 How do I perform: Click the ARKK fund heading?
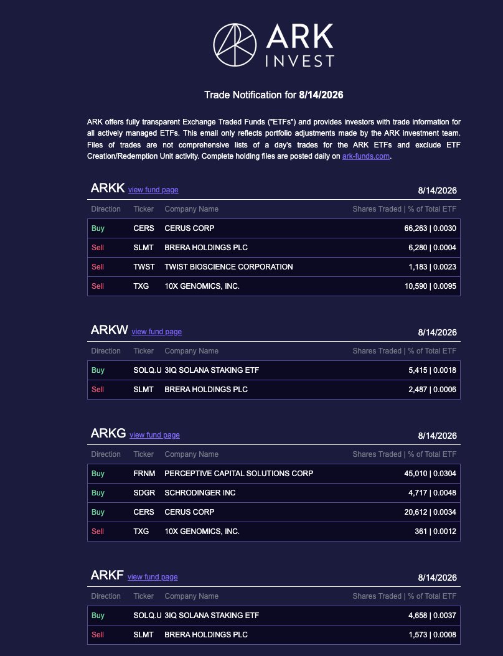108,188
